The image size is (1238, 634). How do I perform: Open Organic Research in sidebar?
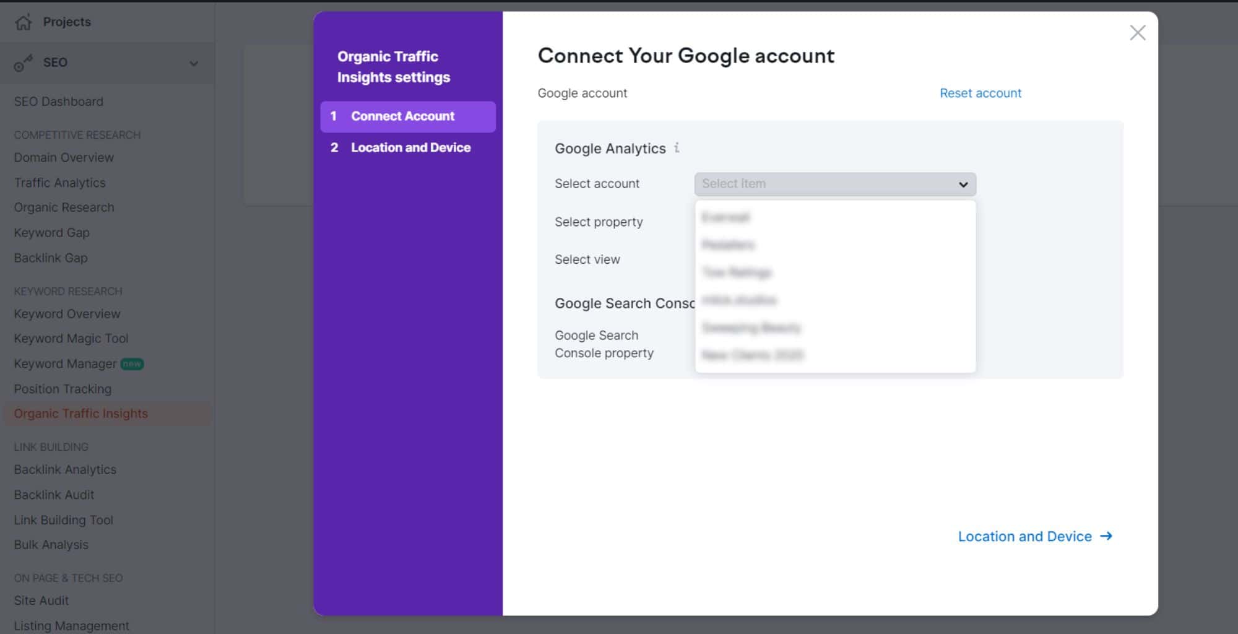pos(64,207)
